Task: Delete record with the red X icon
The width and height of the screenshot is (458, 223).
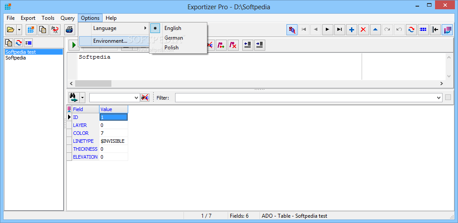Action: tap(363, 30)
